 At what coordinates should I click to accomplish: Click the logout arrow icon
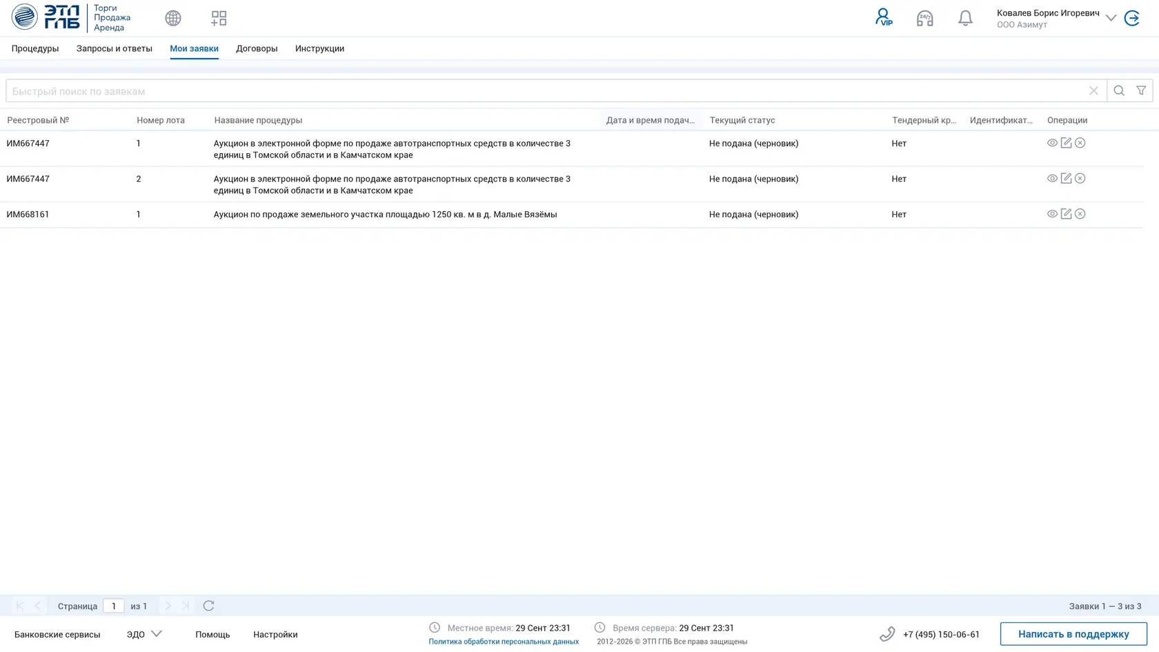coord(1132,18)
